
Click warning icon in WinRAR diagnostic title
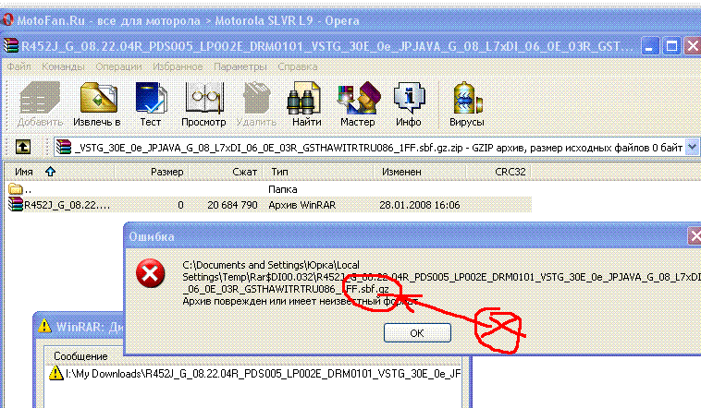coord(44,327)
